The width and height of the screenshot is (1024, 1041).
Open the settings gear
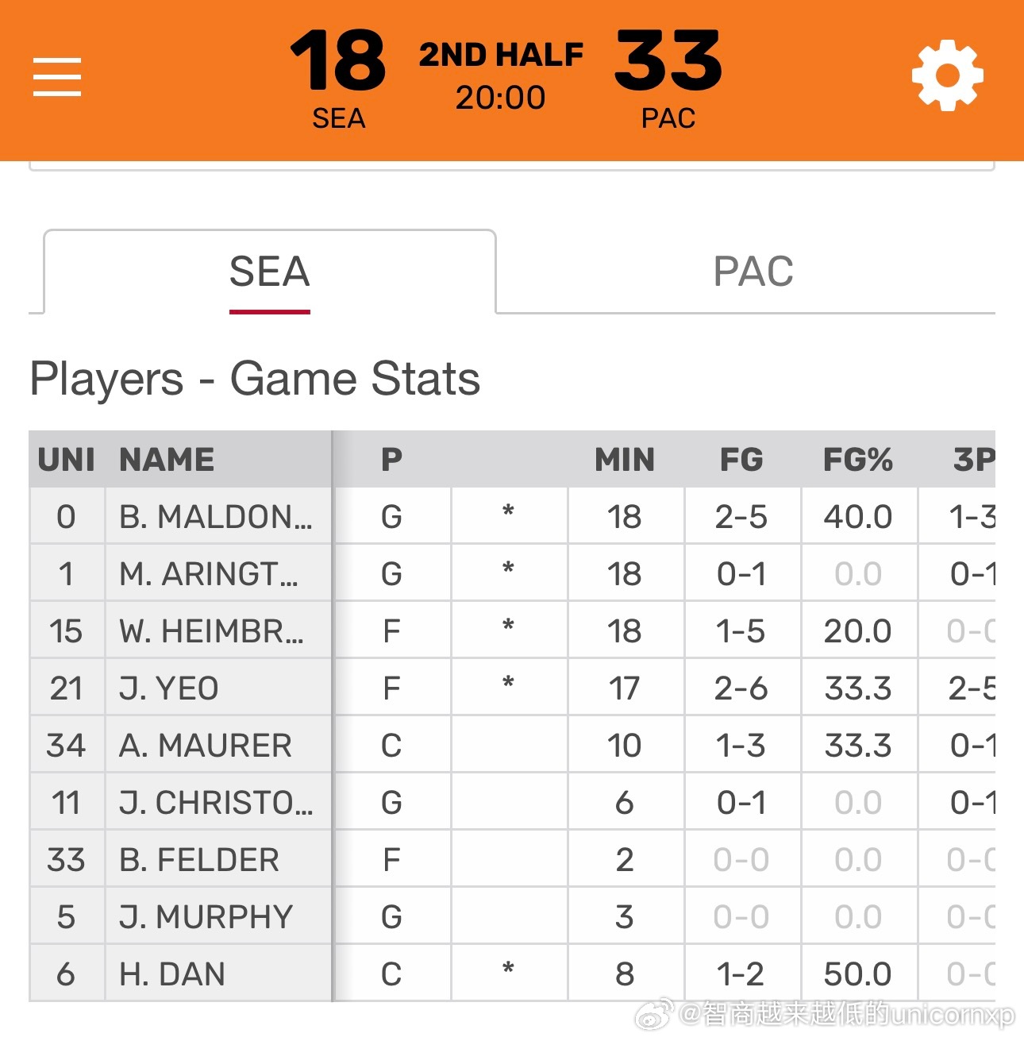[947, 77]
